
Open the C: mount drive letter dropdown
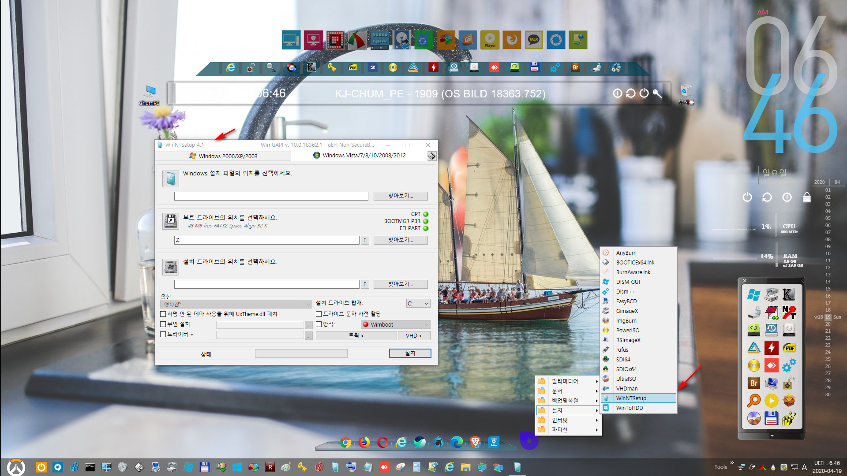coord(418,304)
